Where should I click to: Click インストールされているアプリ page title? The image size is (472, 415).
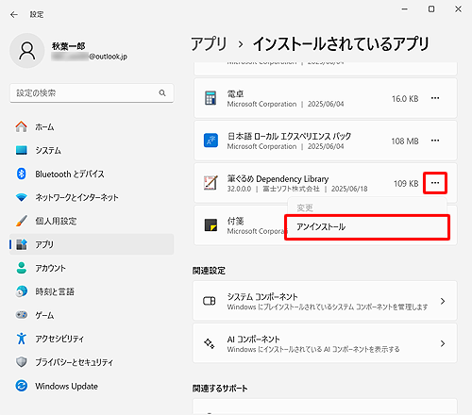pyautogui.click(x=341, y=43)
